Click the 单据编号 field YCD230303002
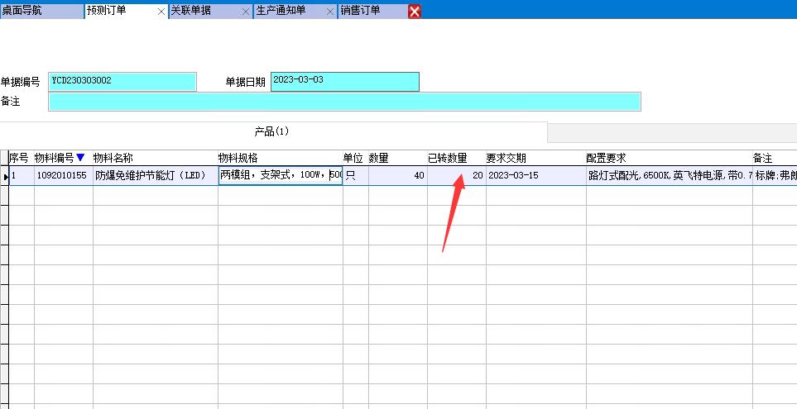Image resolution: width=797 pixels, height=409 pixels. [122, 81]
